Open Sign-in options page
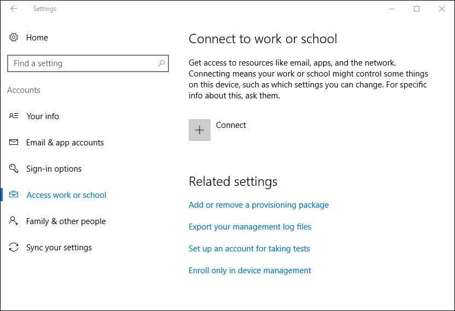 54,169
